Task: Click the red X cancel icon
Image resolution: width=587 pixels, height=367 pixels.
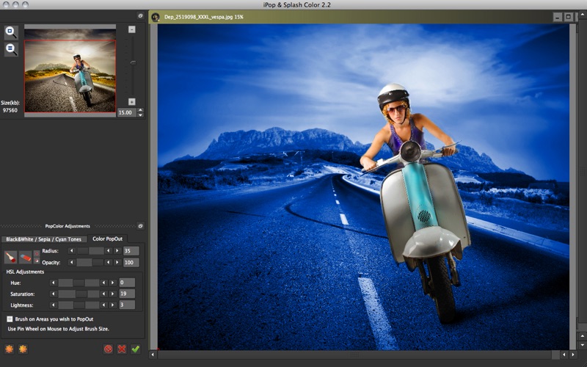Action: pos(122,349)
